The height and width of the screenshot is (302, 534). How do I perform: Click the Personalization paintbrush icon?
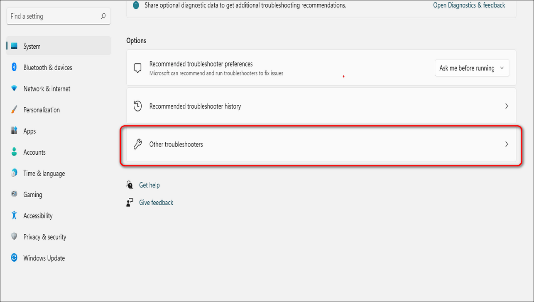click(x=14, y=110)
